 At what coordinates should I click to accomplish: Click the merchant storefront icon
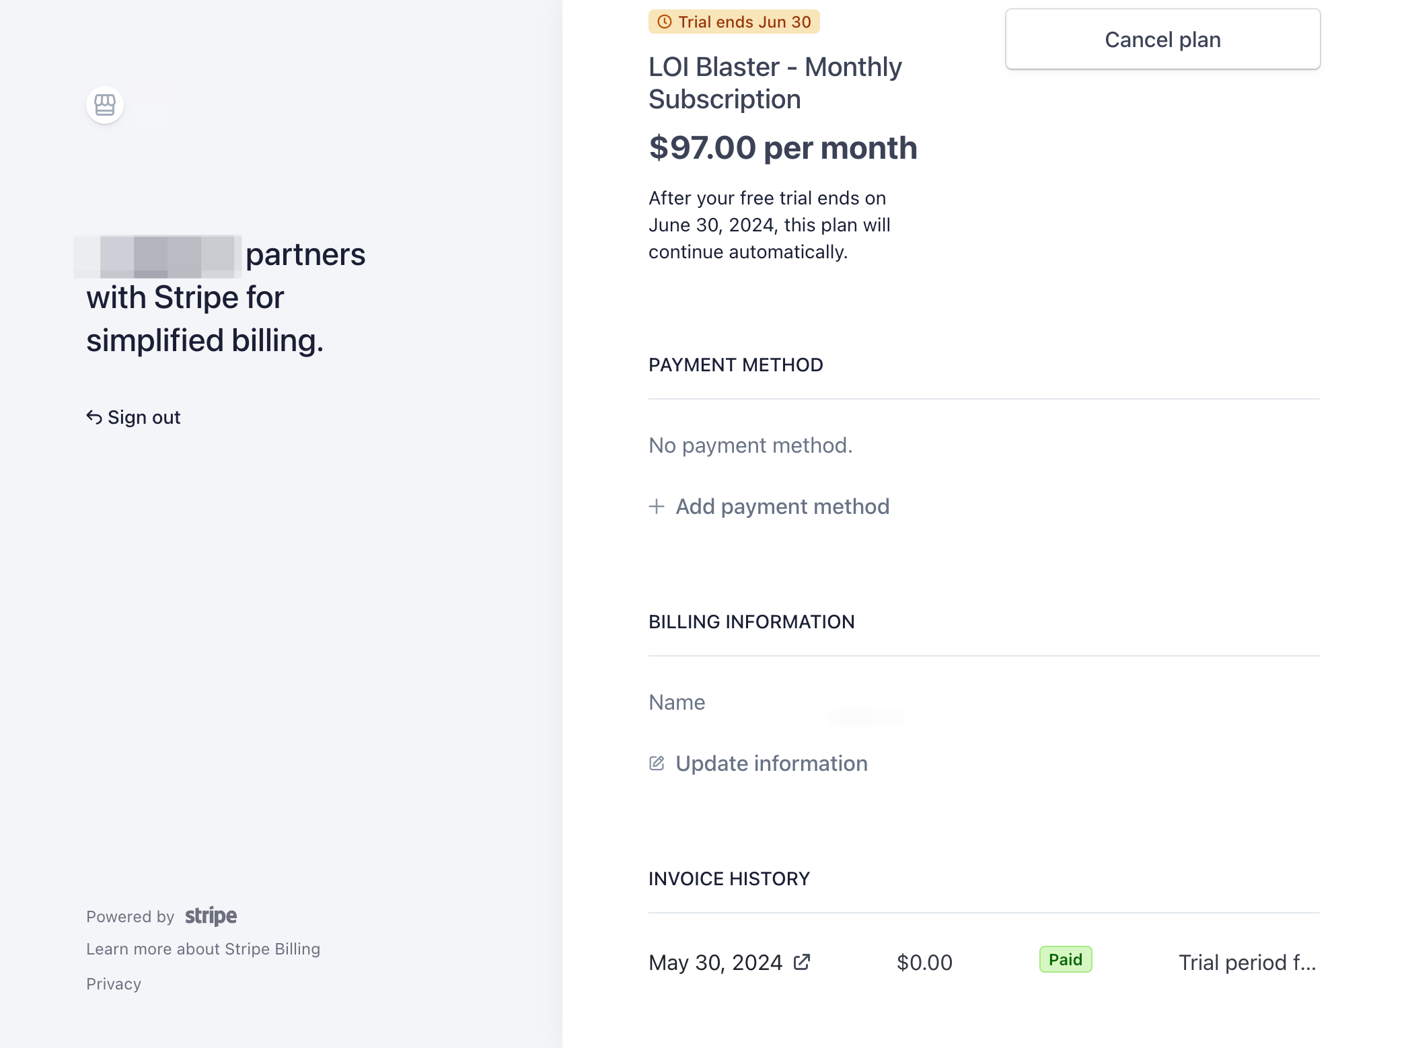click(105, 105)
